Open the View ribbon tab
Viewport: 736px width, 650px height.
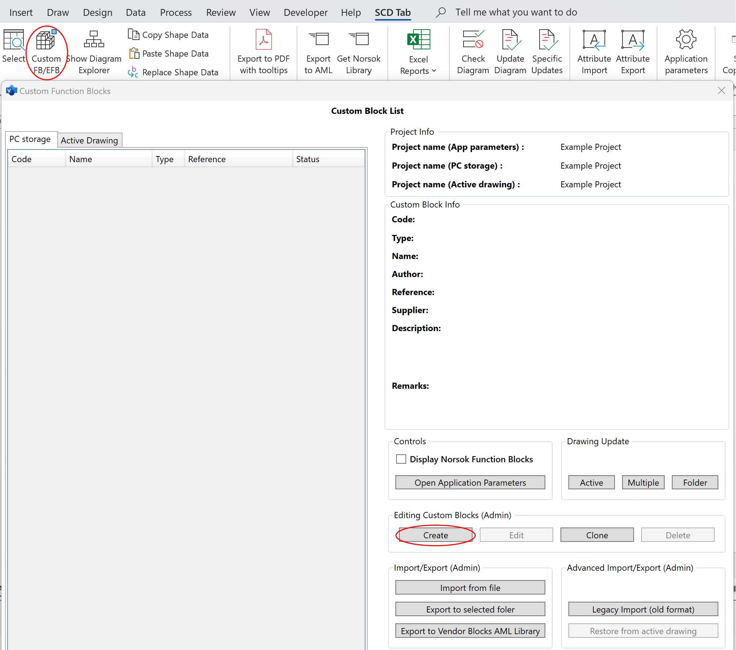[260, 12]
